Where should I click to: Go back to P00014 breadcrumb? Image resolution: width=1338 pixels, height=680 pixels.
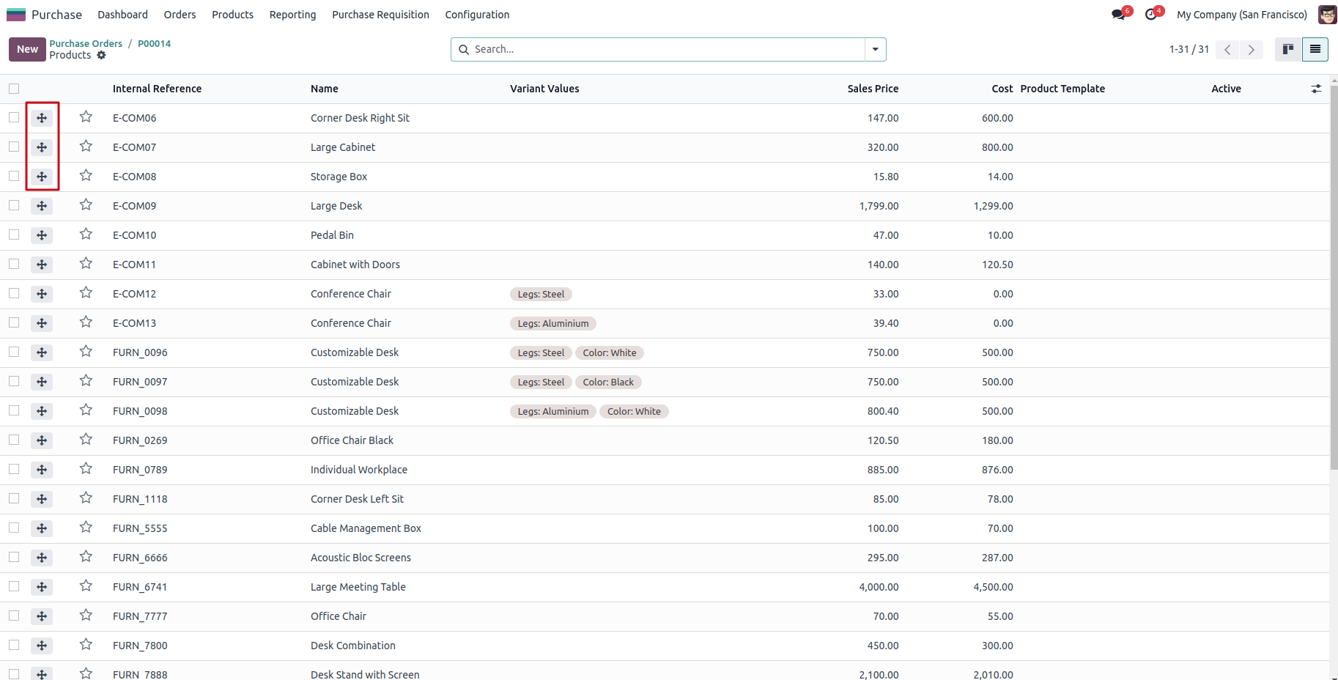(154, 43)
